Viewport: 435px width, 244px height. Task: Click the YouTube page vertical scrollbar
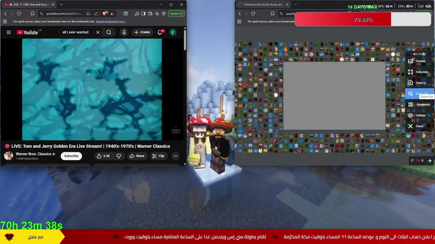[x=185, y=41]
